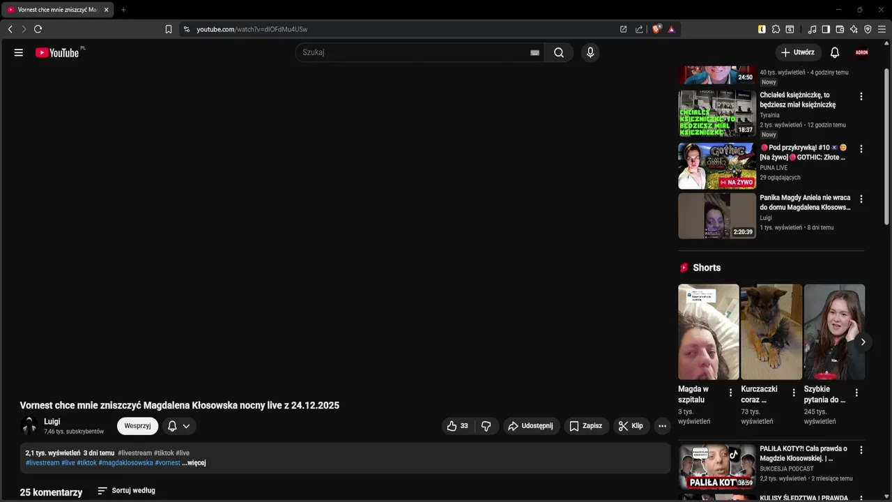Go to YouTube home via logo

57,52
